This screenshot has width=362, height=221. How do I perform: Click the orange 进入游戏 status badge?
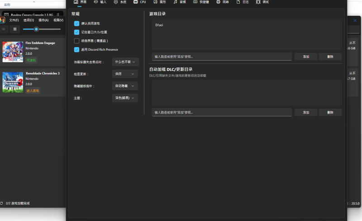pos(33,91)
